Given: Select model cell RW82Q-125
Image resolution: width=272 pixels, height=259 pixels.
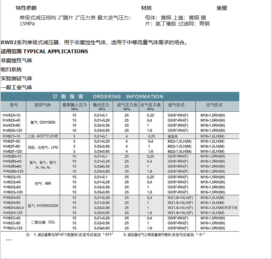Looking at the screenshot, I should coord(13,192).
